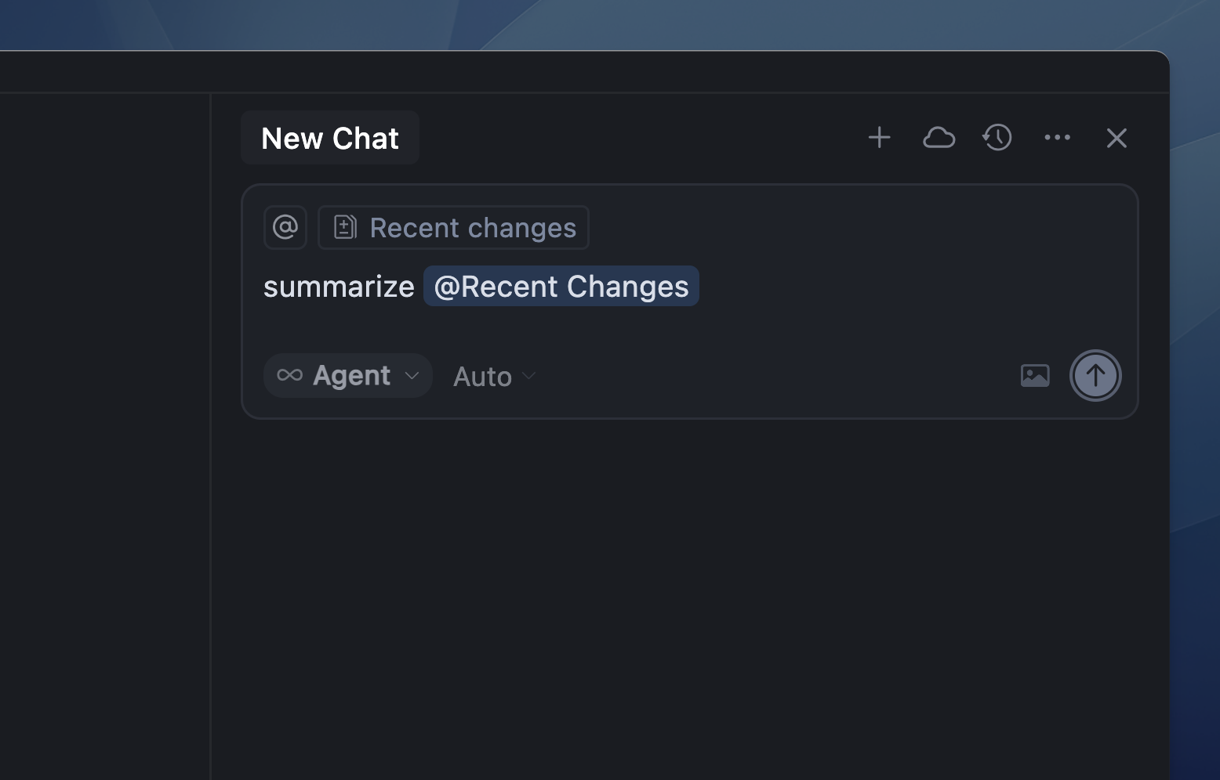1220x780 pixels.
Task: Expand the chevron next to Agent
Action: (412, 376)
